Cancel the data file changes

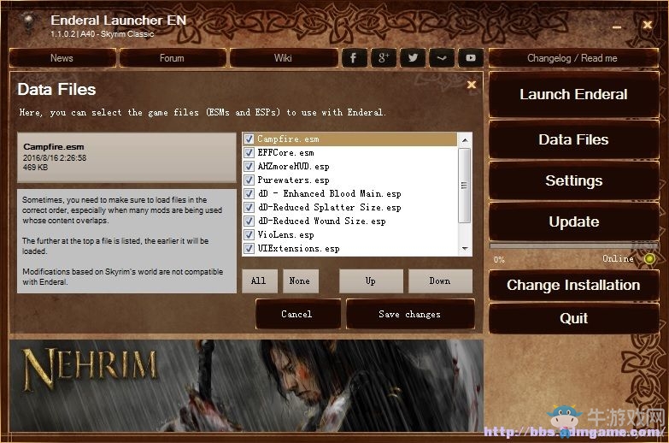(x=297, y=314)
